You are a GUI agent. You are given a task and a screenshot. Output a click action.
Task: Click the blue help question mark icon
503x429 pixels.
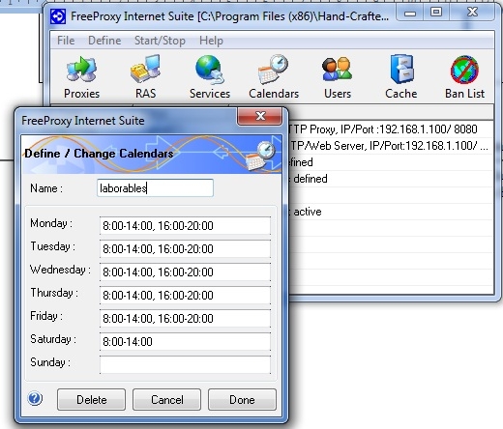(x=35, y=399)
